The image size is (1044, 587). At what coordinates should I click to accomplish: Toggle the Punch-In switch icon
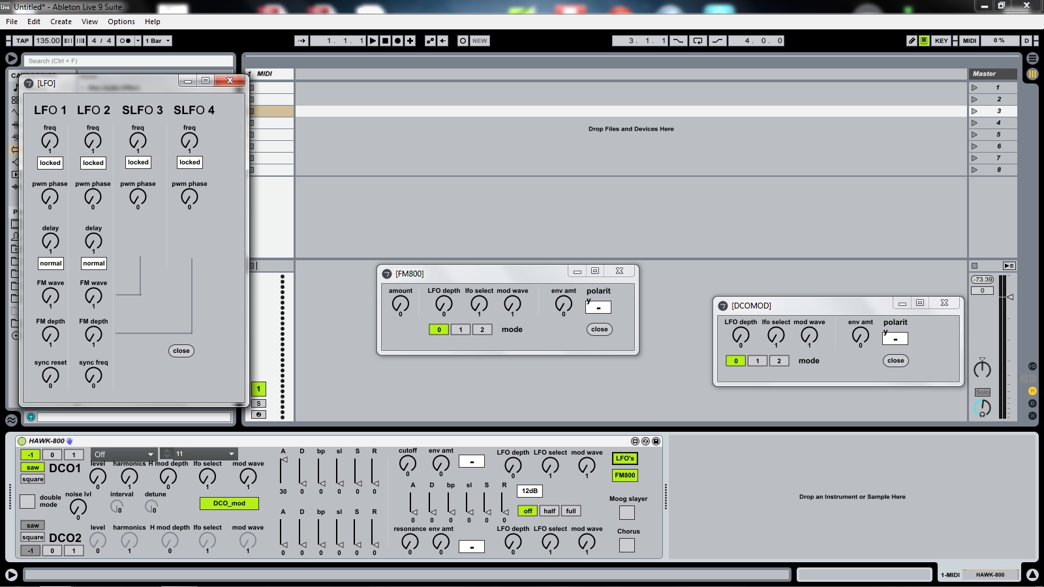point(679,40)
